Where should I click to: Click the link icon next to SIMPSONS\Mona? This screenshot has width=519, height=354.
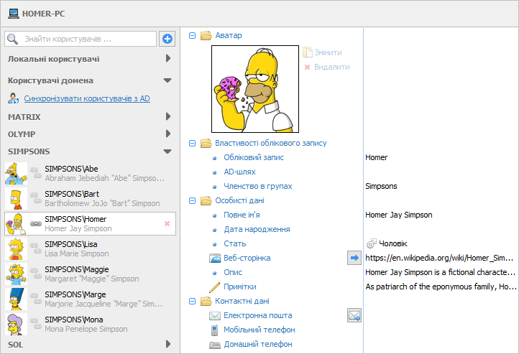(x=35, y=324)
